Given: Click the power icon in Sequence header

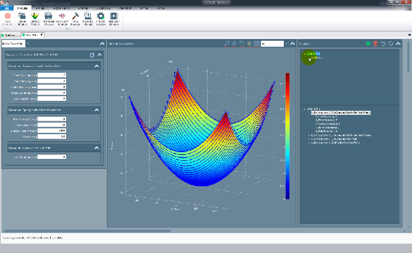Looking at the screenshot, I should (92, 55).
